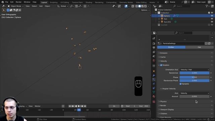The image size is (215, 121).
Task: Switch to the Sculpting workspace tab
Action: pos(54,2)
